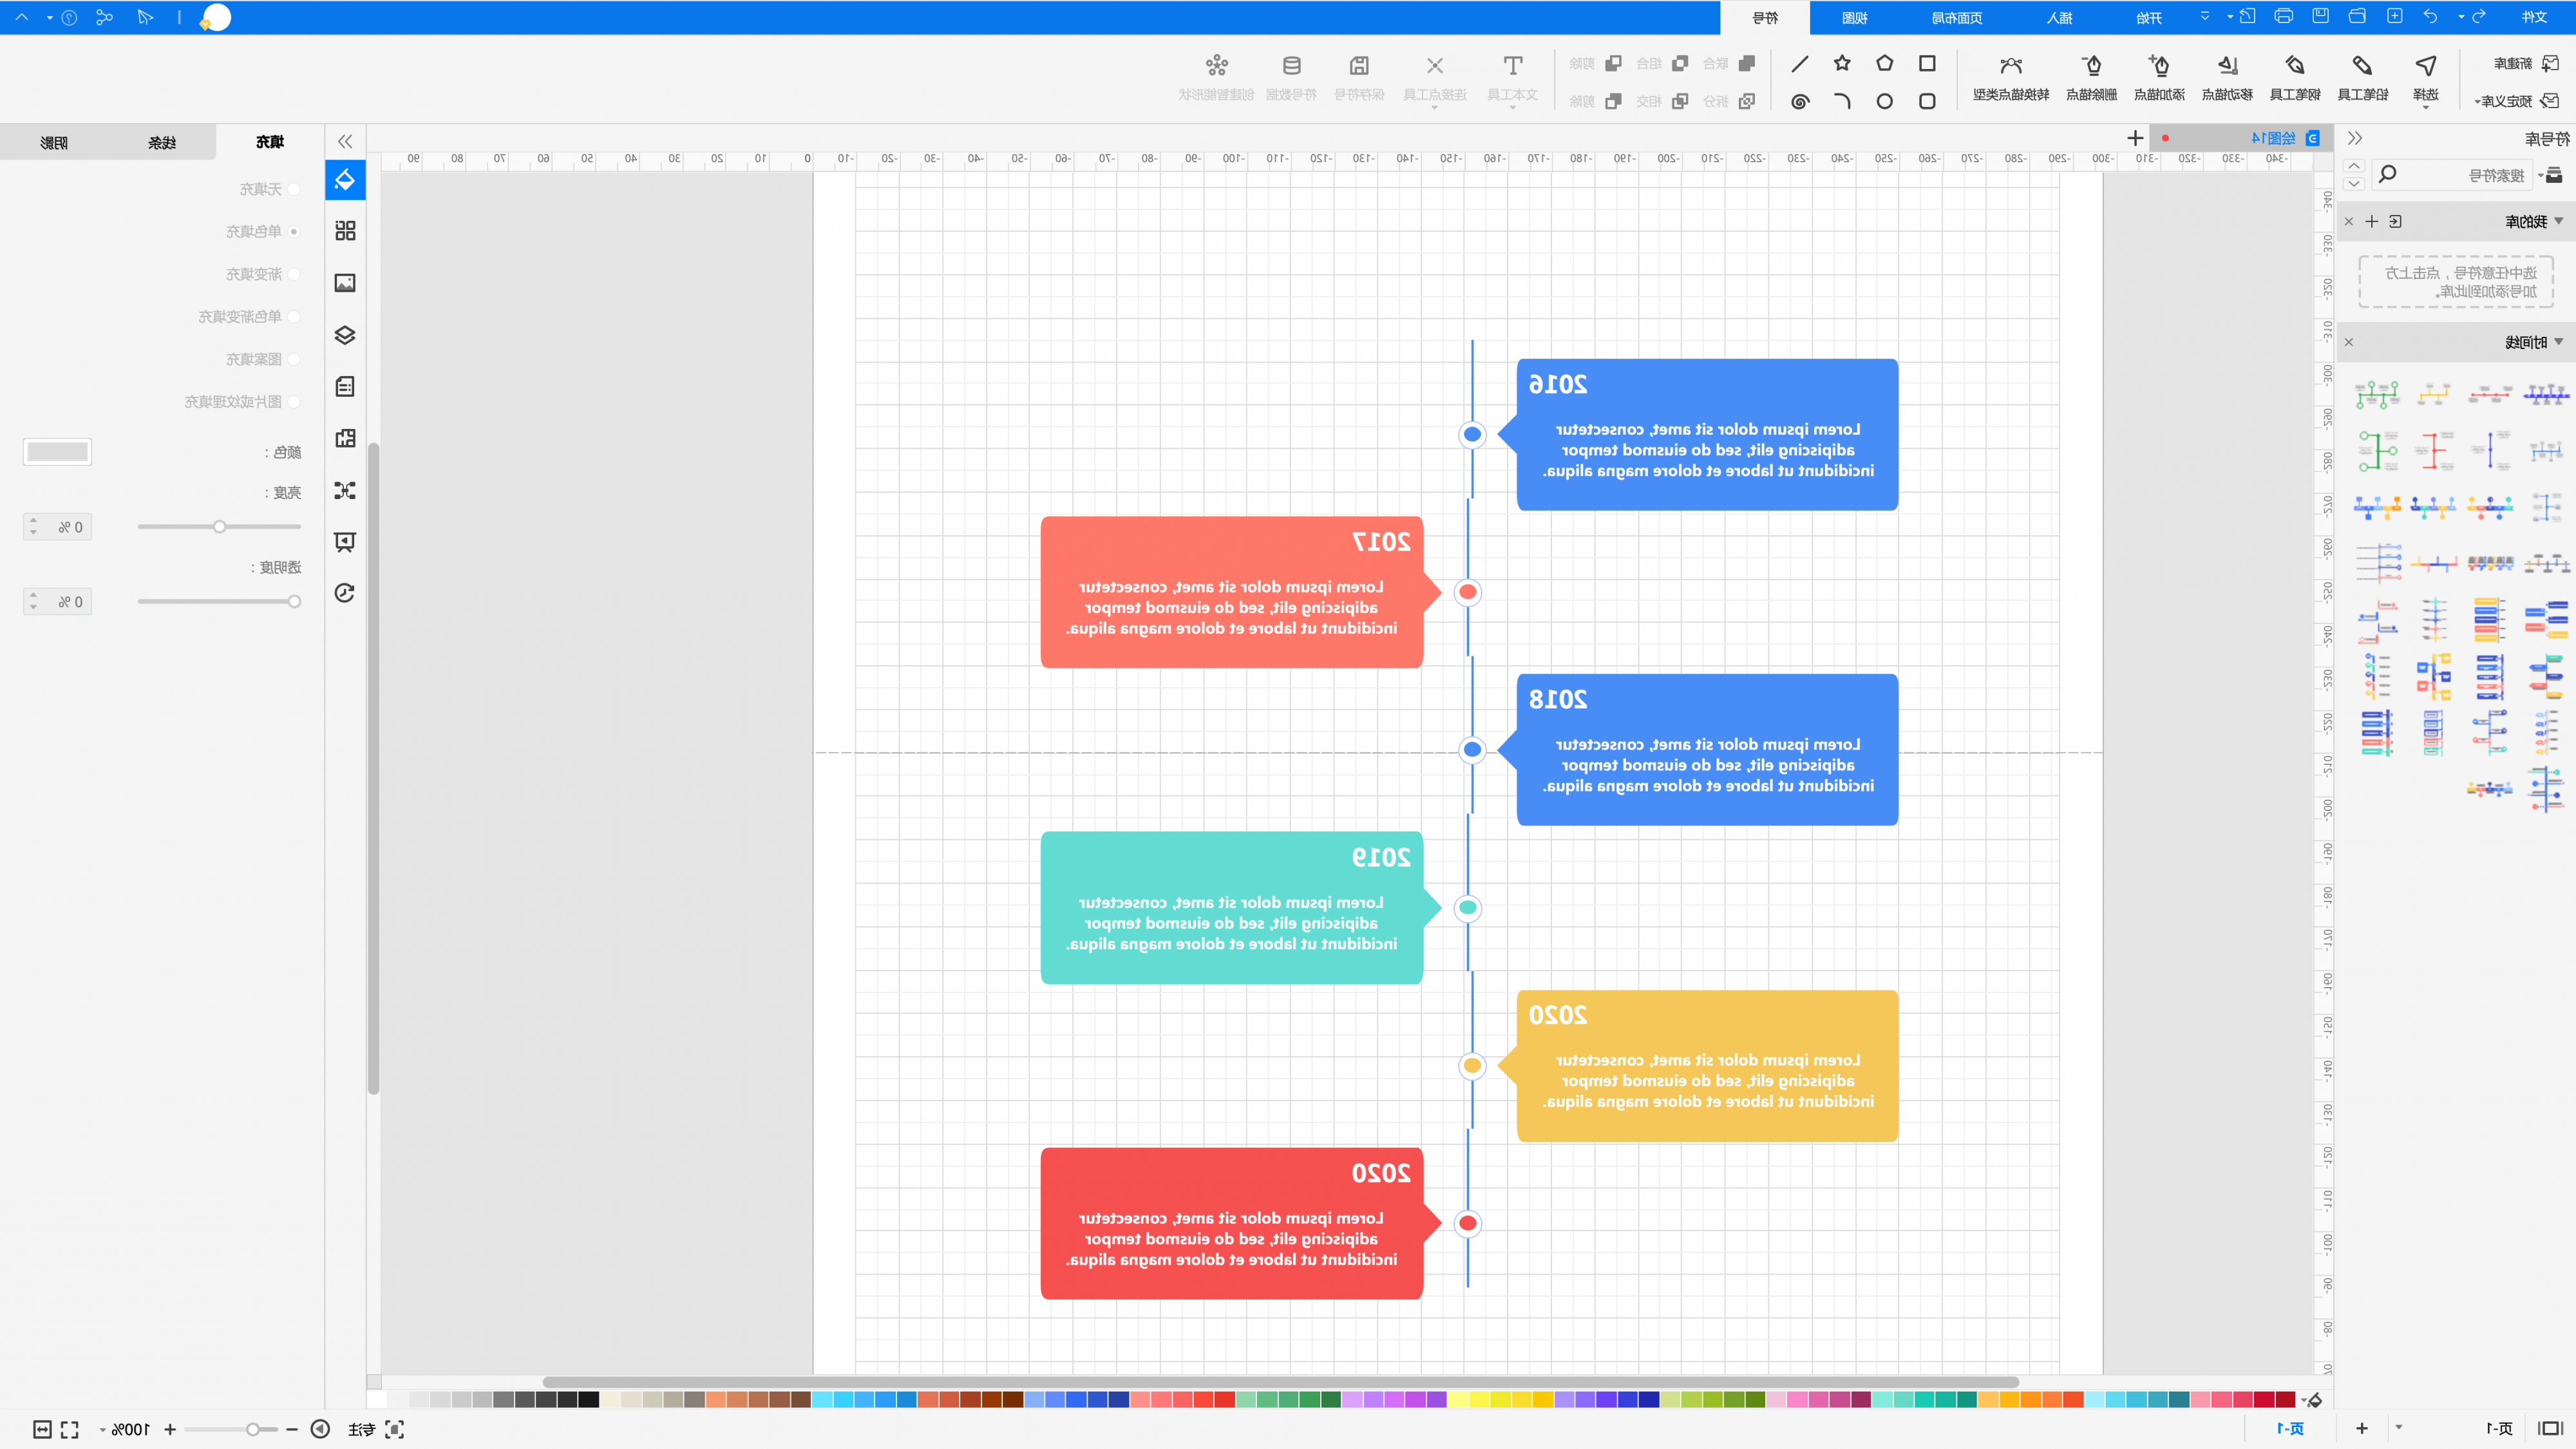Click the print icon in title bar
This screenshot has width=2576, height=1449.
tap(2283, 16)
